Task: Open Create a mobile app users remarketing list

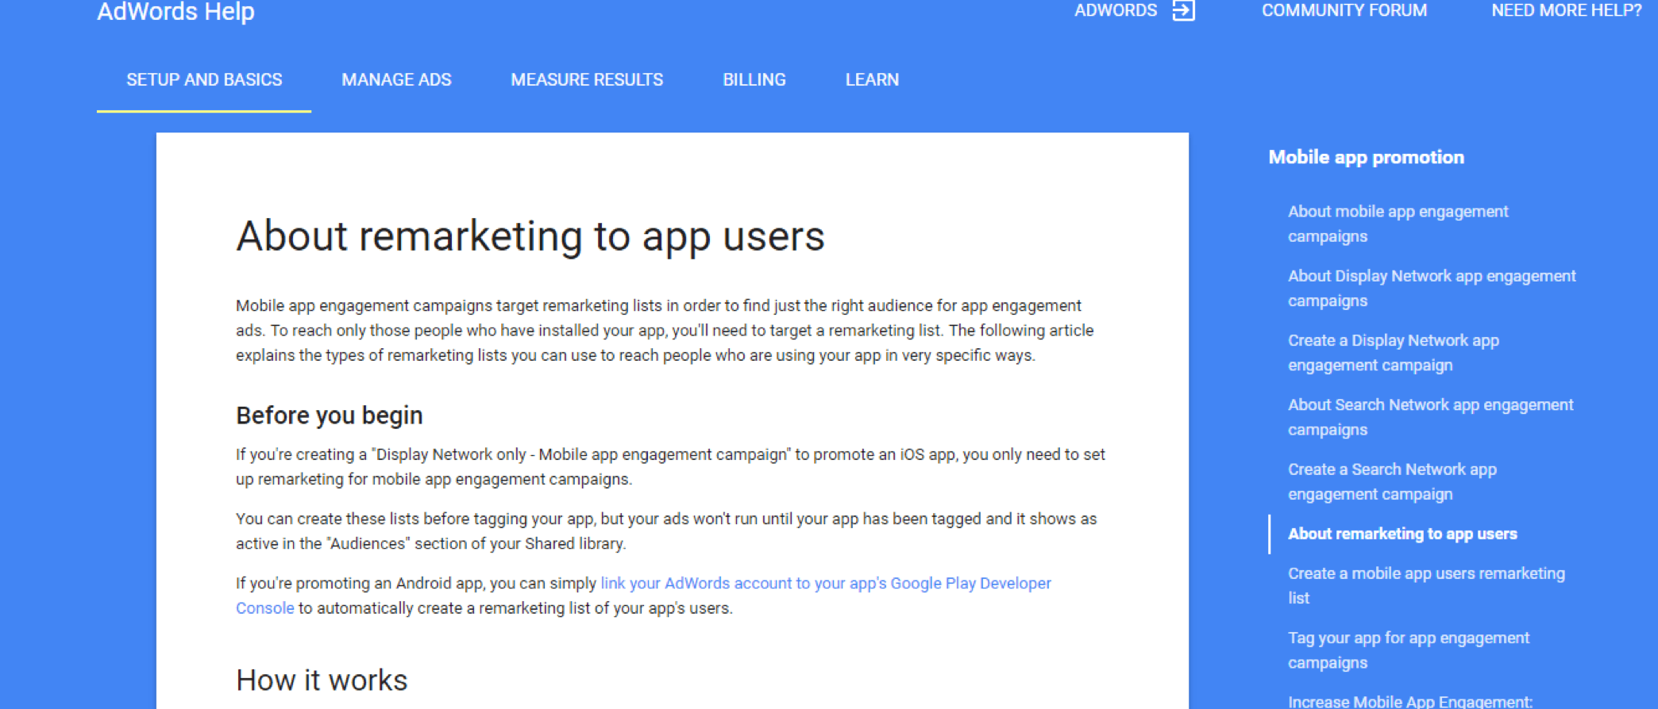Action: (1425, 585)
